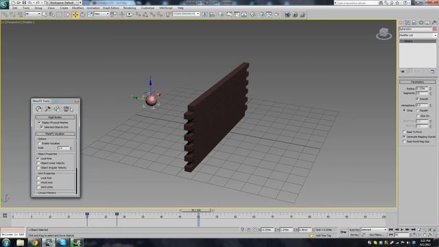Open the MAXScript menu
The height and width of the screenshot is (247, 439).
click(x=166, y=8)
